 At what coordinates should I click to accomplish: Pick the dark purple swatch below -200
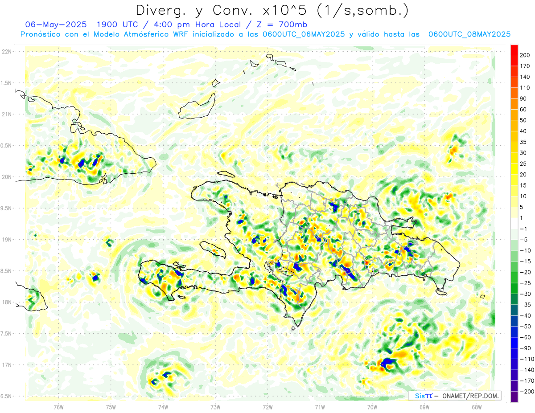(x=514, y=397)
